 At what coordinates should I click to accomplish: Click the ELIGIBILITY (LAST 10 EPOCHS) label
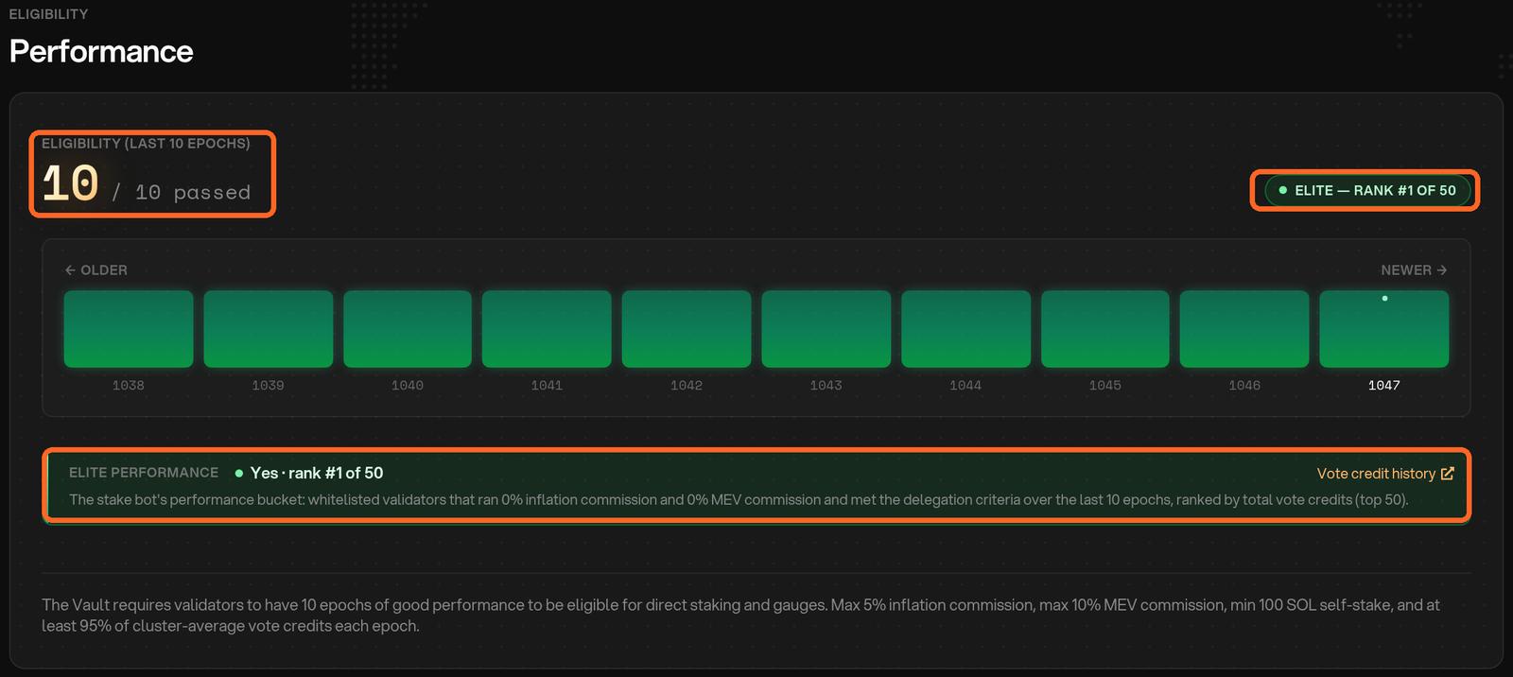pyautogui.click(x=146, y=144)
